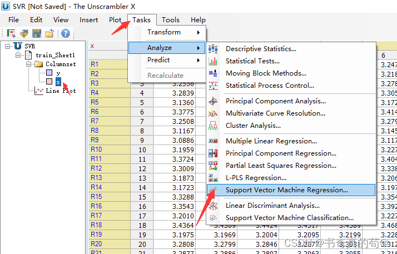Click the Statistical Tests bar chart icon
This screenshot has width=397, height=254.
pyautogui.click(x=213, y=61)
